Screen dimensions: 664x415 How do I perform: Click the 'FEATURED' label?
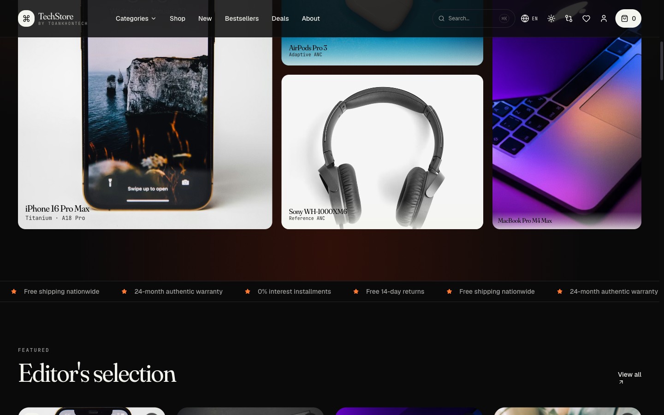[34, 350]
